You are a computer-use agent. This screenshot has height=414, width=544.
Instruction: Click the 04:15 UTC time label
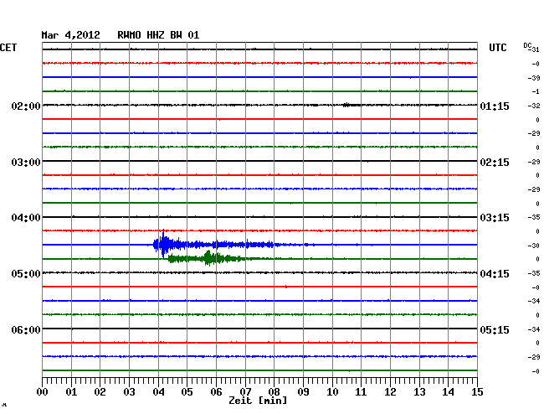[495, 274]
